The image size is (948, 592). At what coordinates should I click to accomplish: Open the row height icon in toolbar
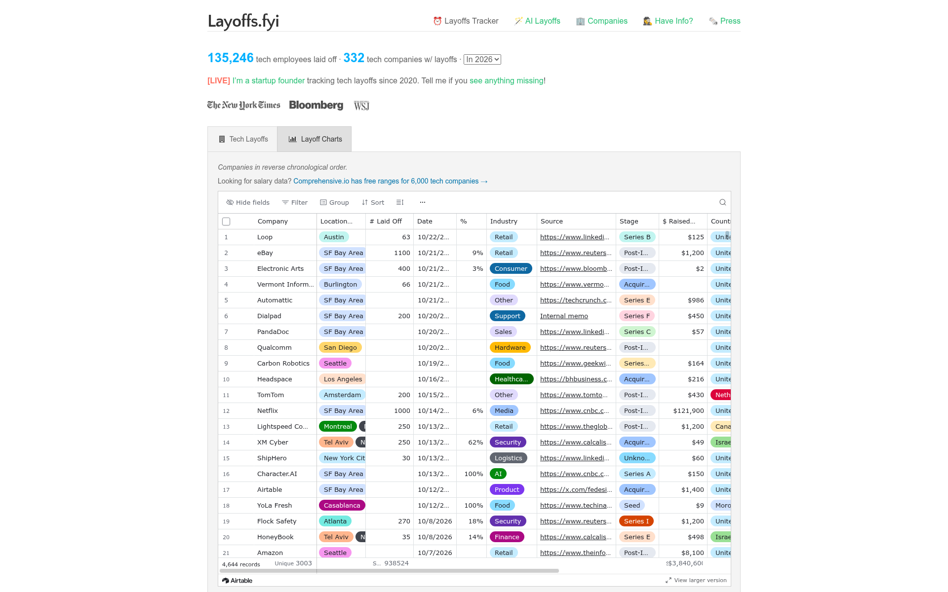400,202
